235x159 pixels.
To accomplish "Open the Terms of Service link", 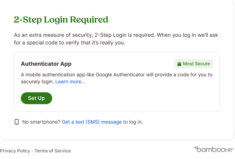I will pos(53,151).
